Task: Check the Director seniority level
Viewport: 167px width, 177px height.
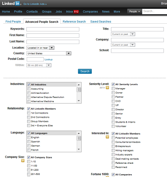Action: point(113,109)
